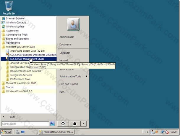Expand Microsoft Visual Studio 2008 folder
This screenshot has height=136, width=180.
pos(21,83)
